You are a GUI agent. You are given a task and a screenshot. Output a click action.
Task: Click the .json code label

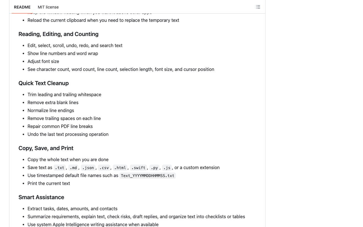pyautogui.click(x=88, y=168)
